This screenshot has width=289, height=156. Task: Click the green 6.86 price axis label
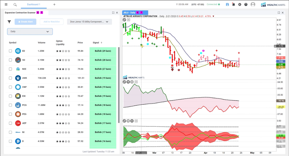point(281,65)
